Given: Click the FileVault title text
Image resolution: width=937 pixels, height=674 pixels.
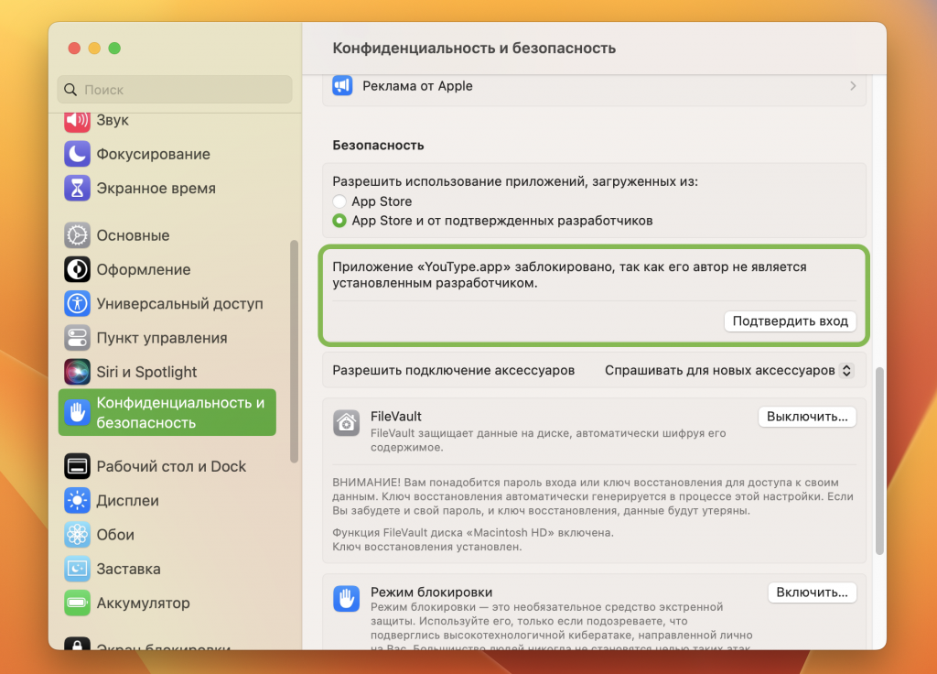Looking at the screenshot, I should [x=395, y=417].
